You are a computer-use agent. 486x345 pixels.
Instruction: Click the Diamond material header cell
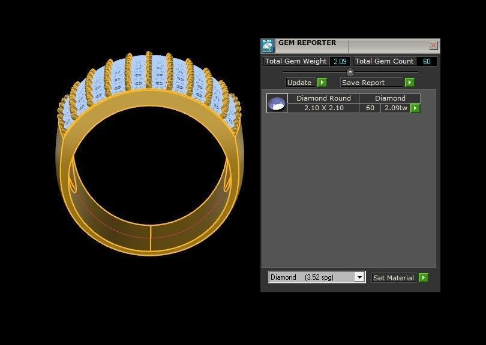point(390,98)
